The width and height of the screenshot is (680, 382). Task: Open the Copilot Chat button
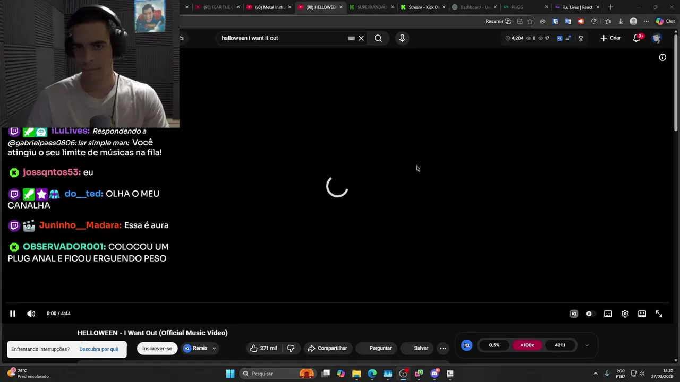click(x=665, y=21)
